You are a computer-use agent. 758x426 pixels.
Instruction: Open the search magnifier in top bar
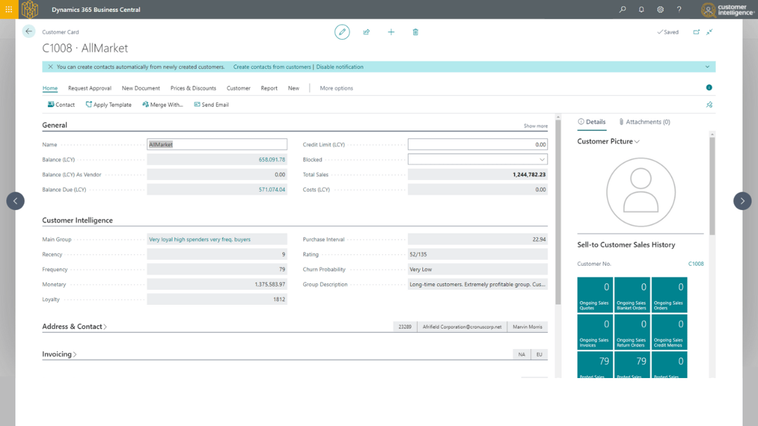click(x=622, y=9)
